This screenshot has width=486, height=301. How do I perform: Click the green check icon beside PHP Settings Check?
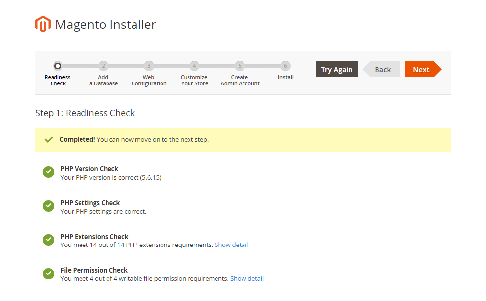[x=48, y=206]
